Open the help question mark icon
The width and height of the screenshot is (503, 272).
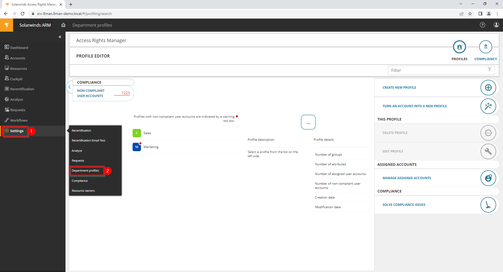(482, 25)
